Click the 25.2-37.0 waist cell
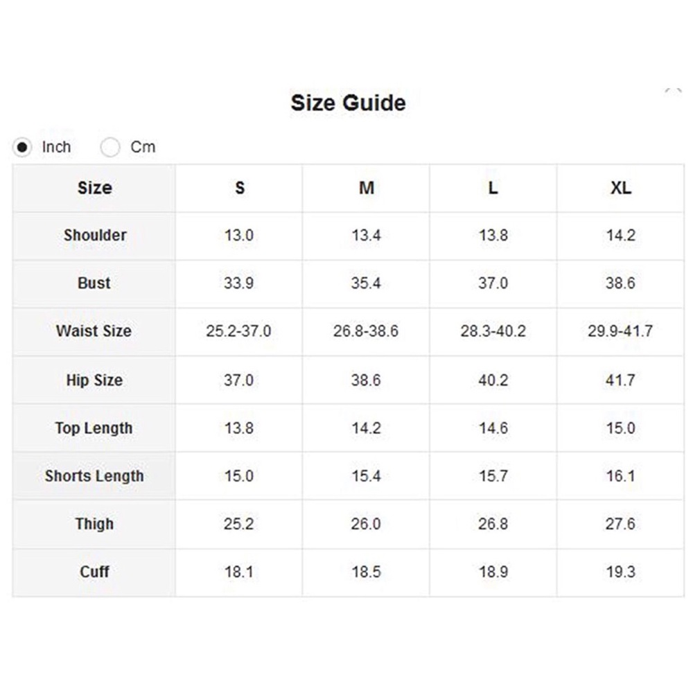 (239, 331)
